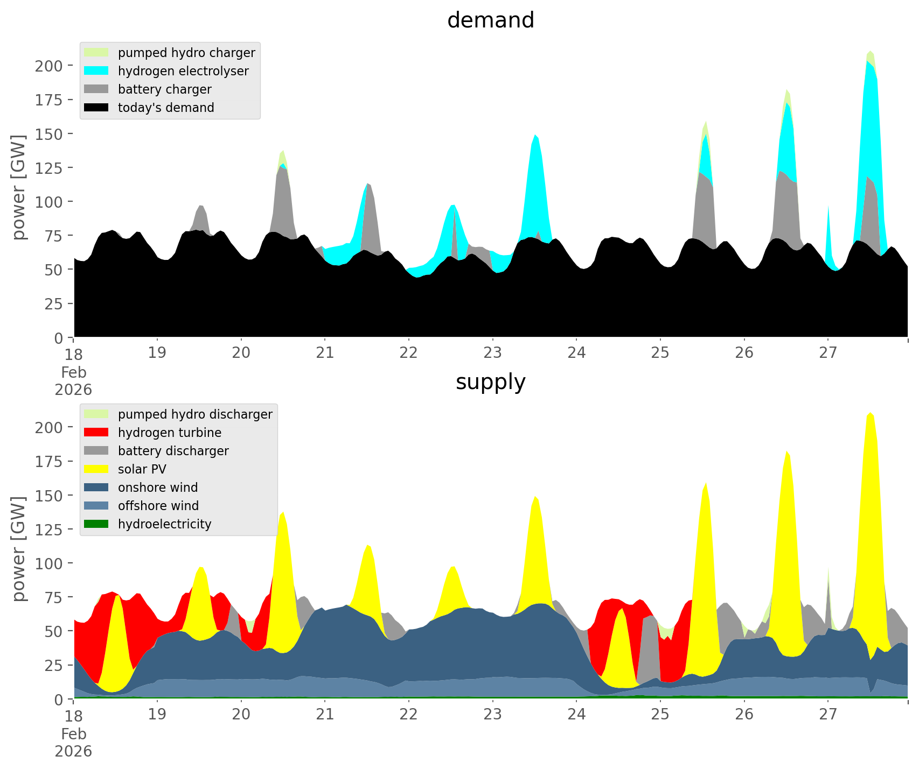Click the green hydroelectricity legend swatch
Viewport: 919px width, 770px height.
pyautogui.click(x=96, y=524)
